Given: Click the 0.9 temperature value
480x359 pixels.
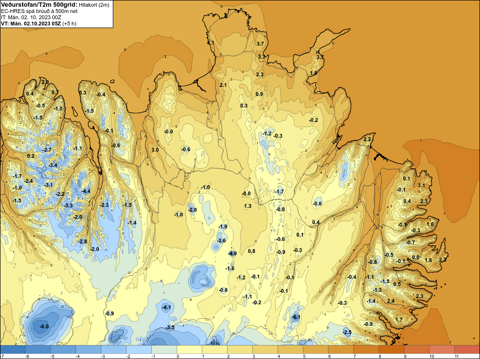Looking at the screenshot, I should tap(259, 94).
